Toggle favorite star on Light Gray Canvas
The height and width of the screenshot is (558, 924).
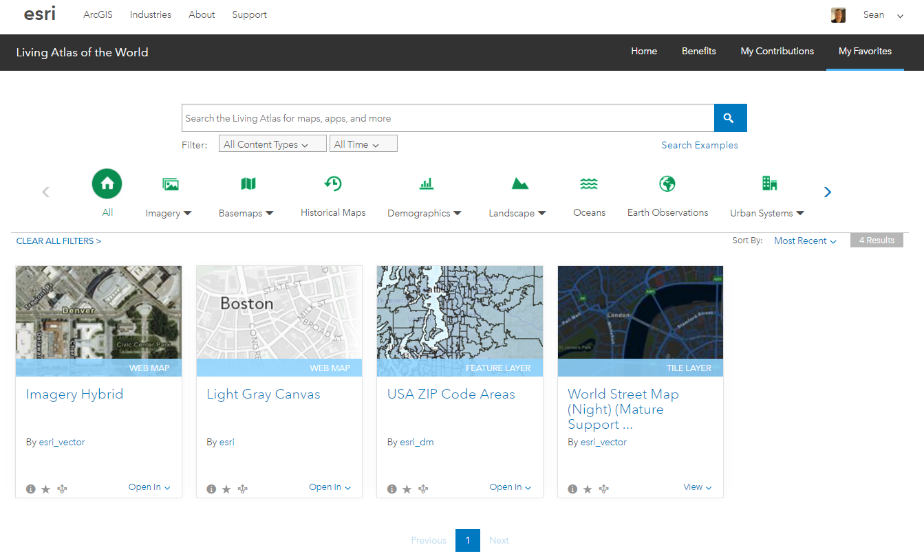pos(226,489)
